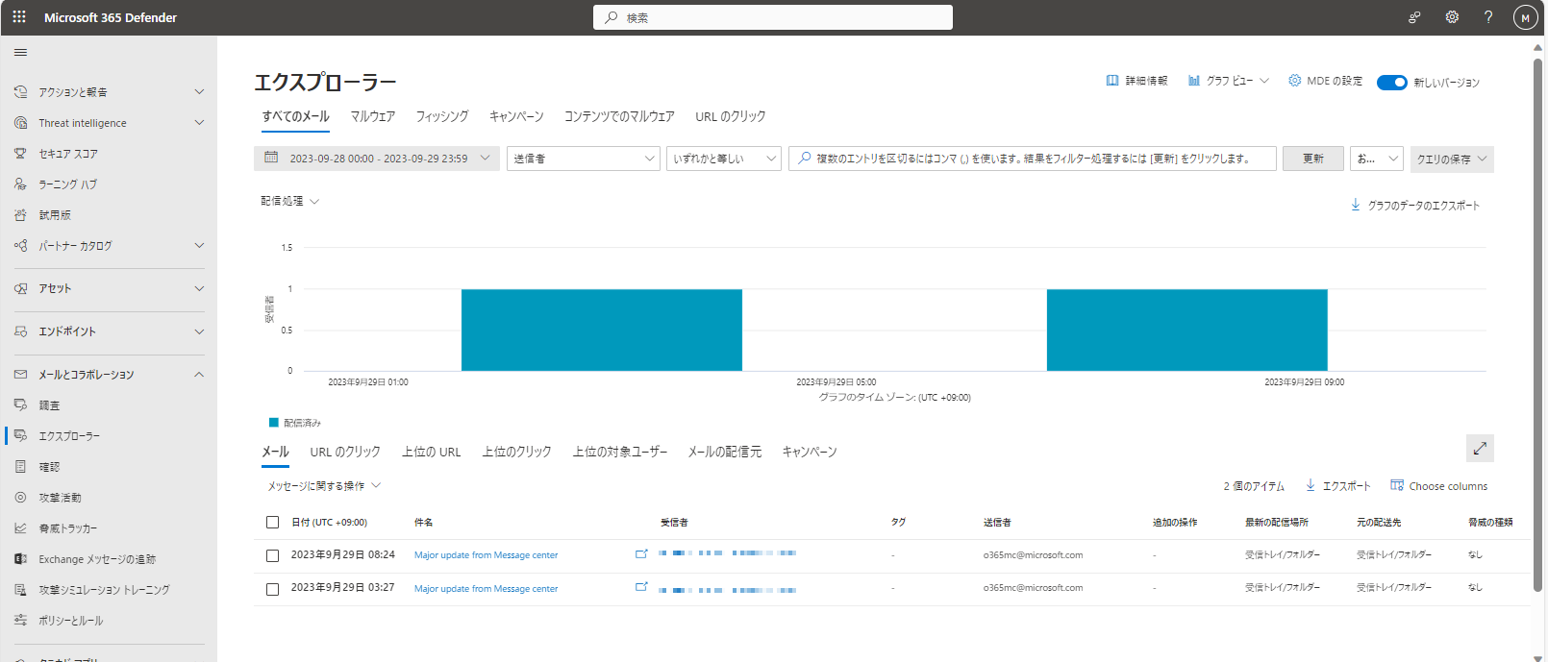Switch to コンテンツでのマルウェア tab
Screen dimensions: 1548x662
tap(619, 116)
